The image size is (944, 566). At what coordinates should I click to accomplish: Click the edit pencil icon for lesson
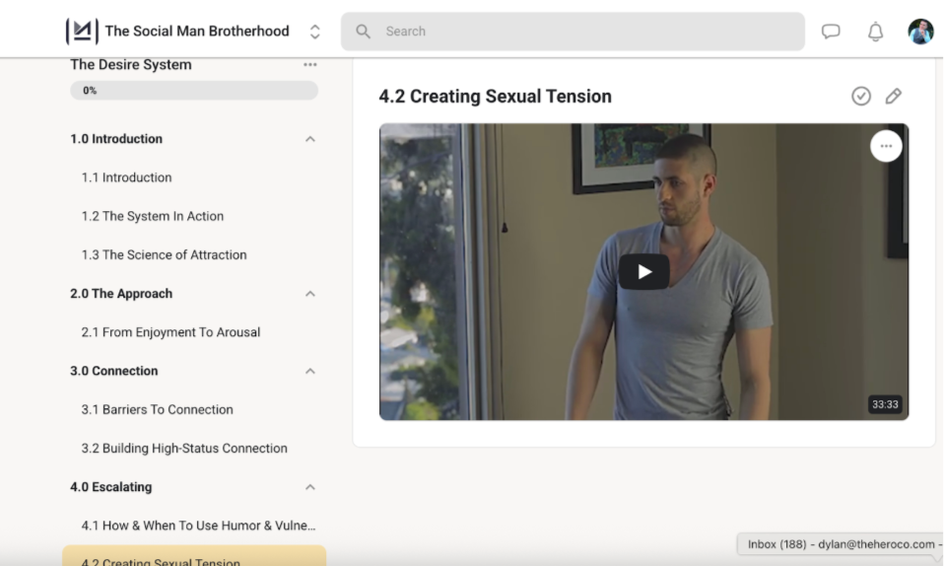[x=894, y=96]
